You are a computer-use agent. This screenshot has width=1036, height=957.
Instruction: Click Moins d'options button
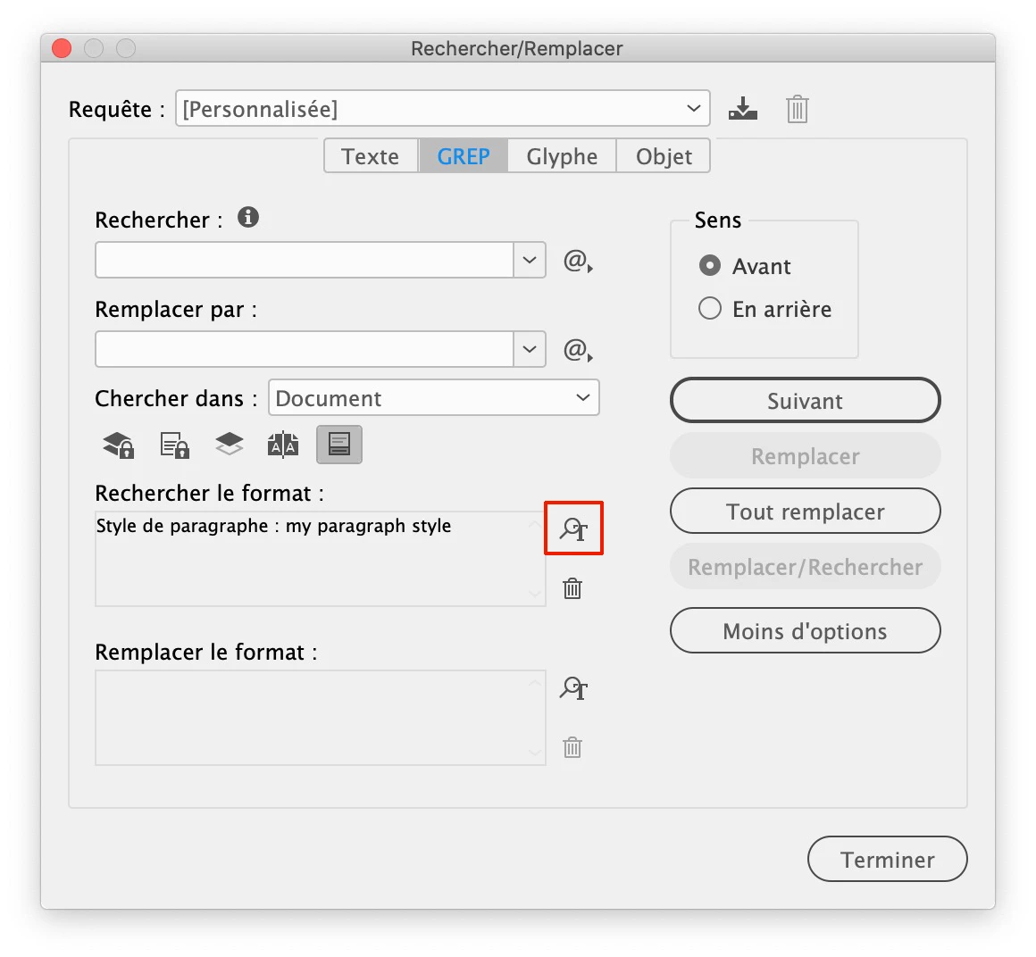tap(805, 631)
